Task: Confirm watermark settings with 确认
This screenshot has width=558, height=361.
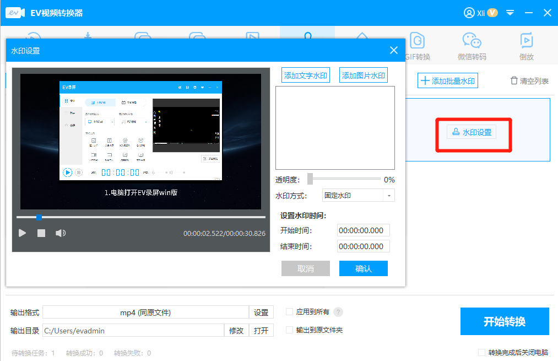Action: pyautogui.click(x=363, y=268)
